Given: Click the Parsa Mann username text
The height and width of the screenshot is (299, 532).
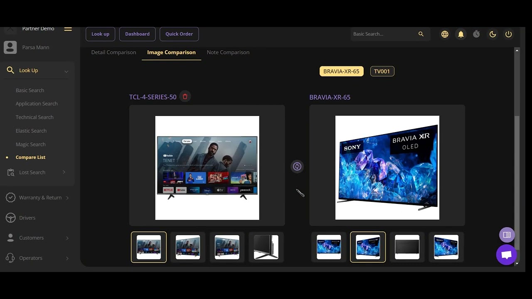Looking at the screenshot, I should tap(36, 47).
